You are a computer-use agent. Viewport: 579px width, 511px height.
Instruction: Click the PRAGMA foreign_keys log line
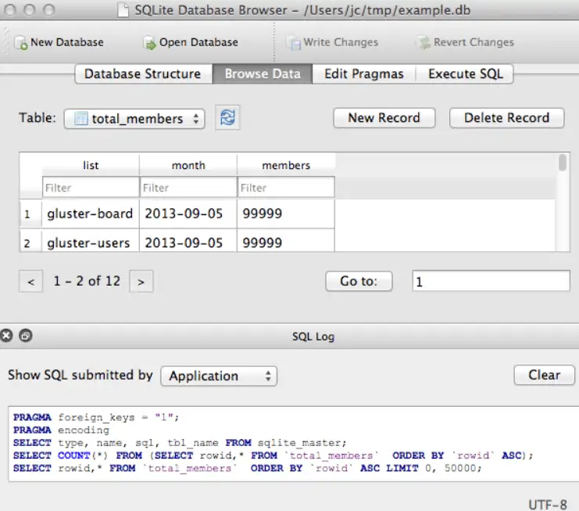click(96, 417)
